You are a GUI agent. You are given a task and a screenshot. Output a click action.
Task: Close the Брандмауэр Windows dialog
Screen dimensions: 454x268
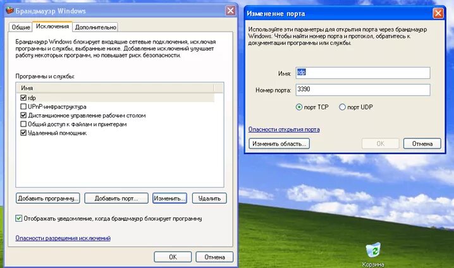click(230, 11)
